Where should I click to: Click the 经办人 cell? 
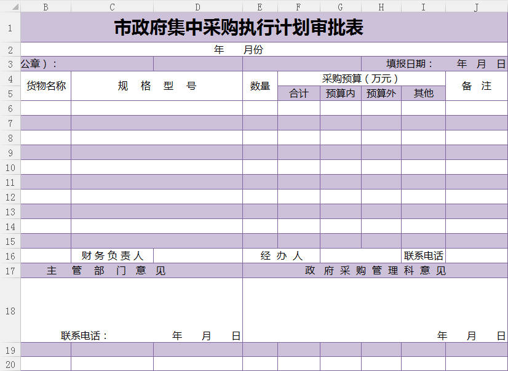click(281, 256)
